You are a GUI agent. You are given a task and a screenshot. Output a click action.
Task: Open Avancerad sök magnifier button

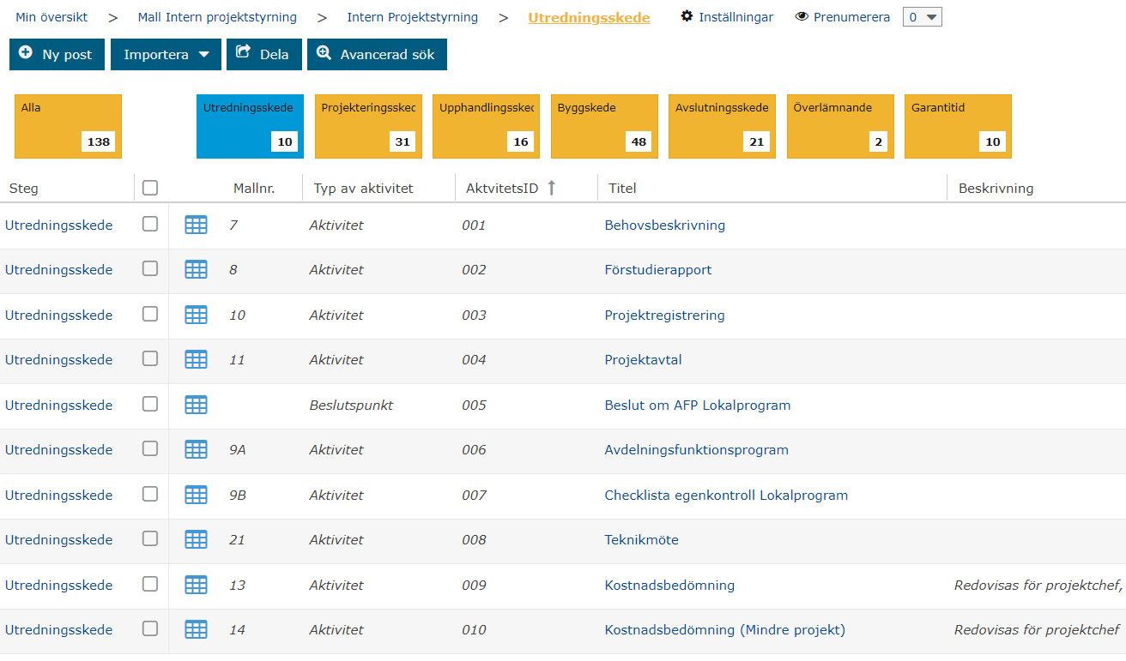[x=377, y=54]
